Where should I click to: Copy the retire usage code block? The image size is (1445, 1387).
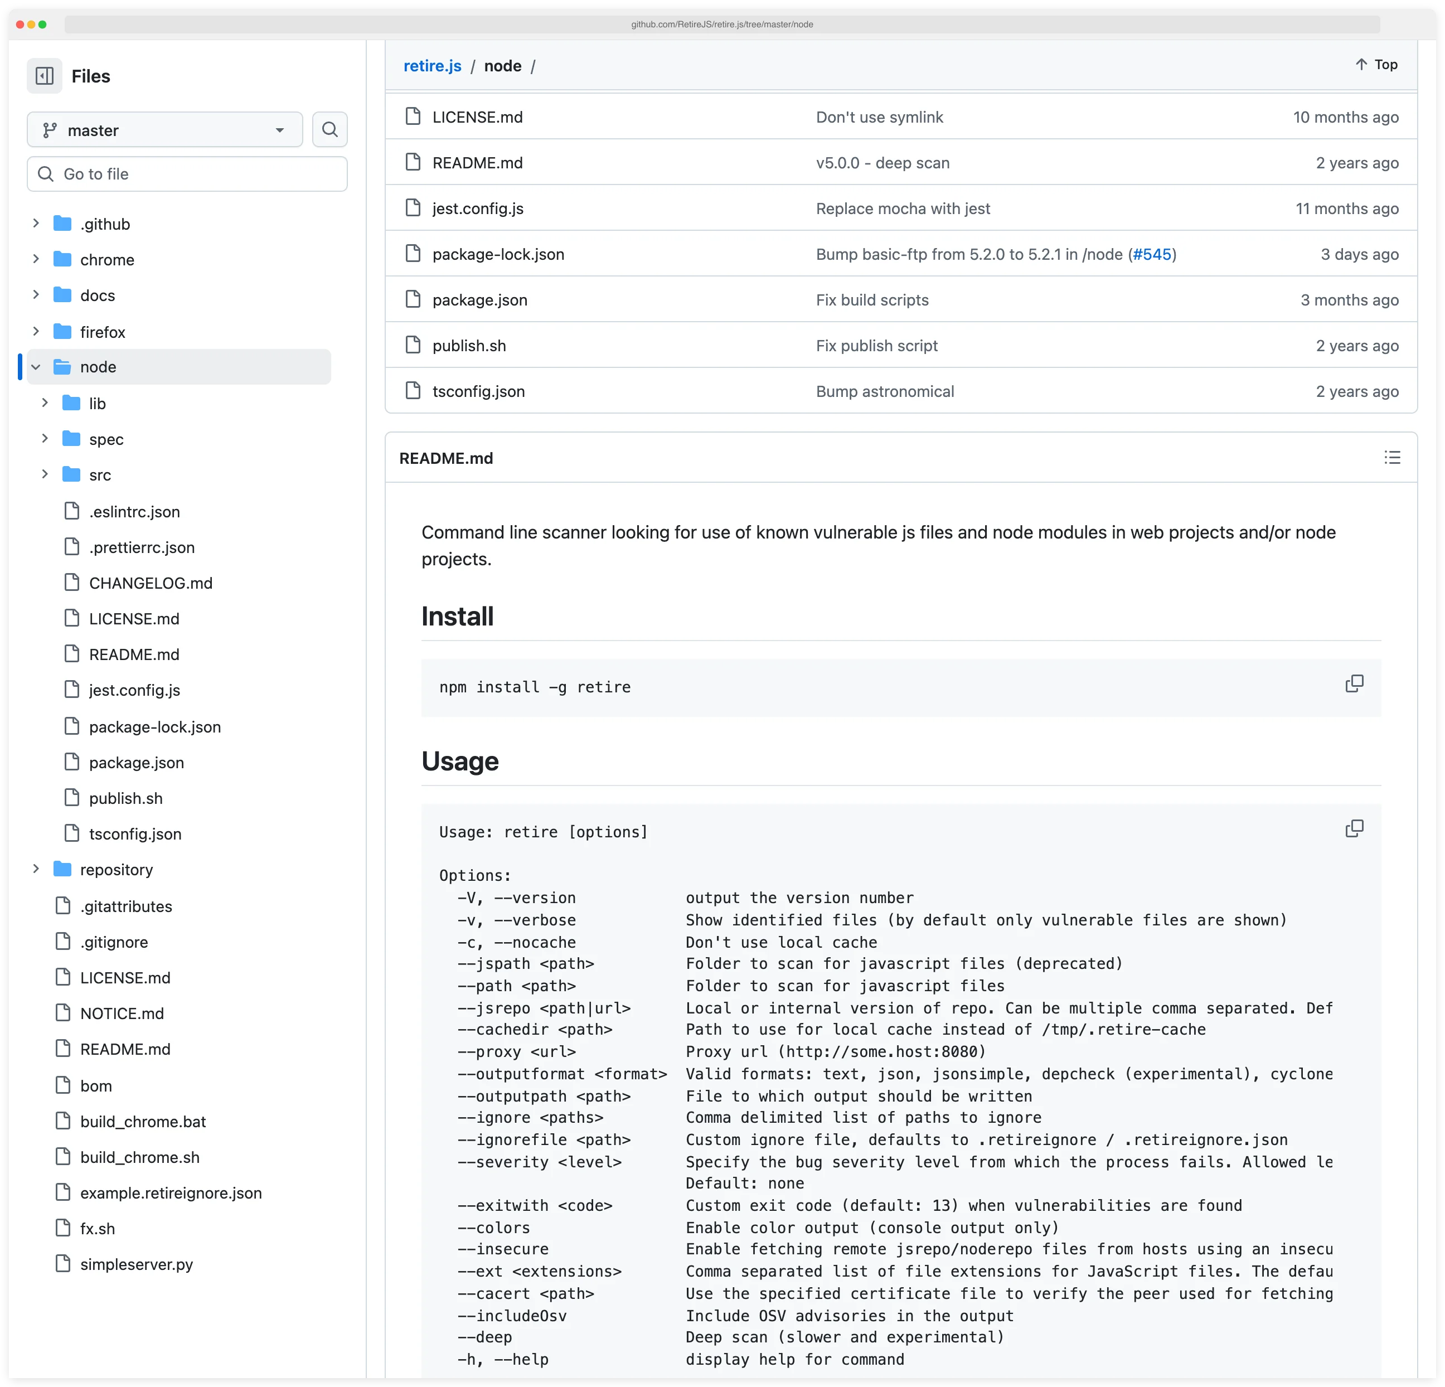1355,828
